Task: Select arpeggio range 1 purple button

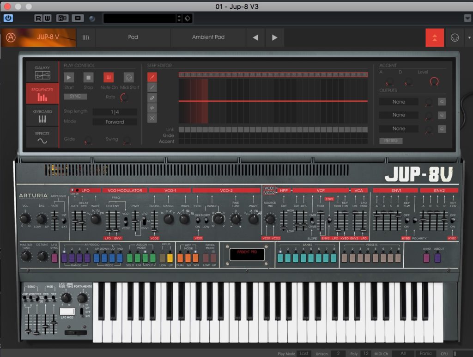Action: click(64, 258)
